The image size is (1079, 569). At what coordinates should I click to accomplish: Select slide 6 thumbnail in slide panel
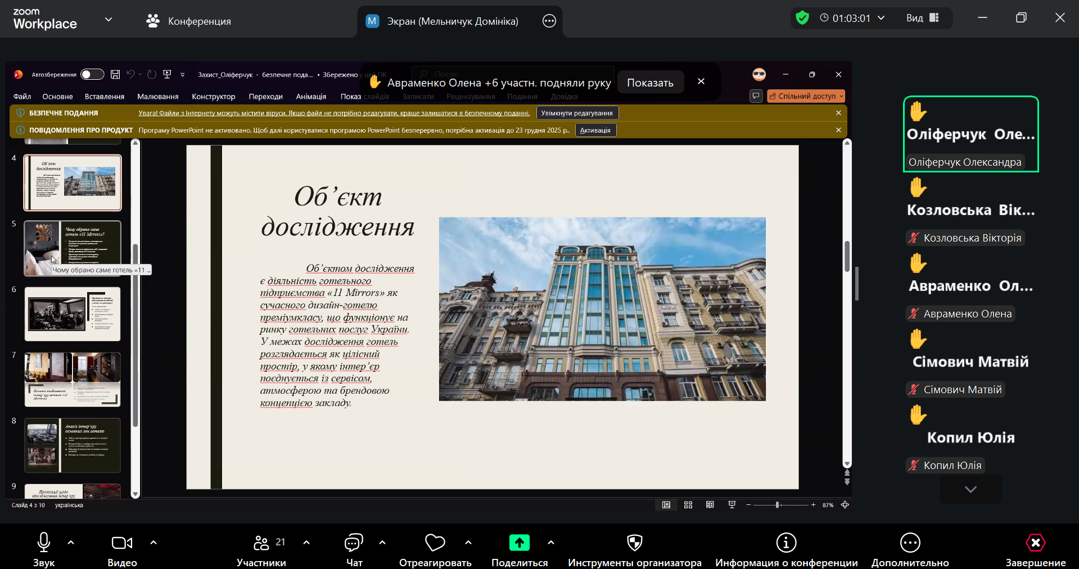73,314
